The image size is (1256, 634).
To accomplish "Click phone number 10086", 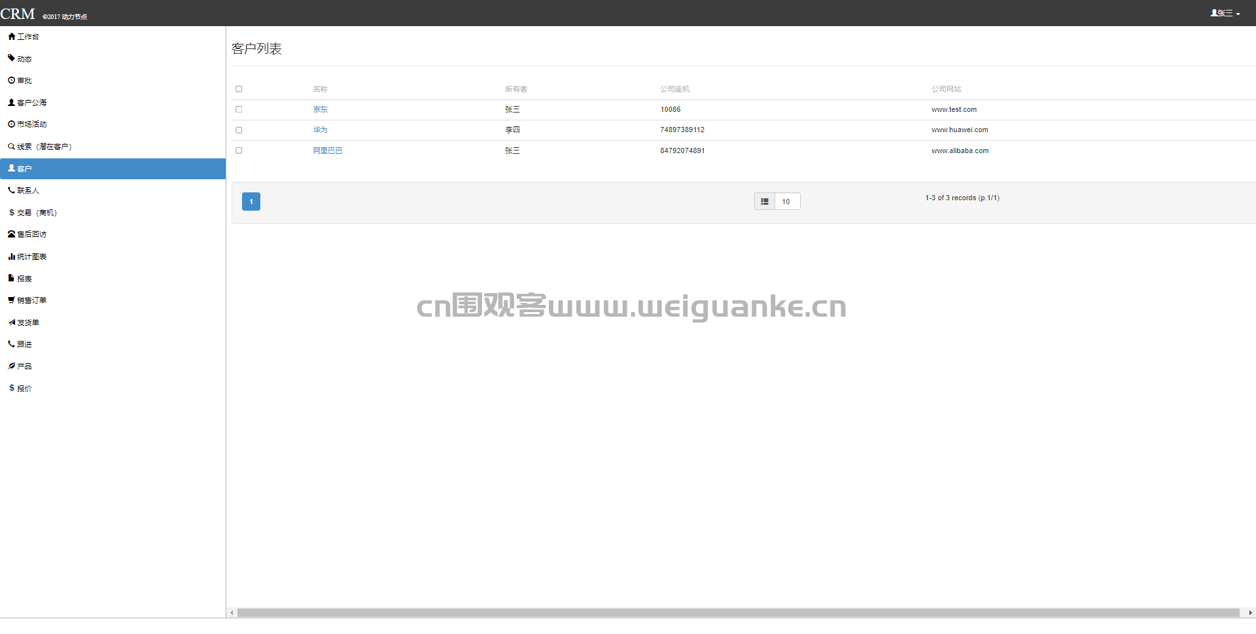I will click(671, 110).
